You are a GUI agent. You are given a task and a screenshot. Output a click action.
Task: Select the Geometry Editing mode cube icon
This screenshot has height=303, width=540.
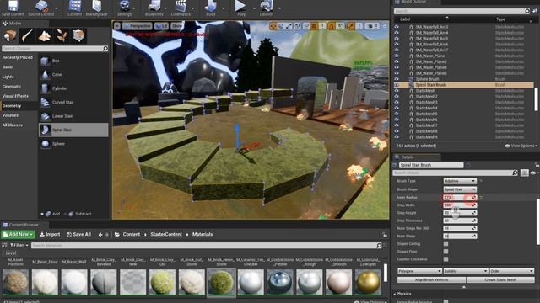(x=78, y=35)
